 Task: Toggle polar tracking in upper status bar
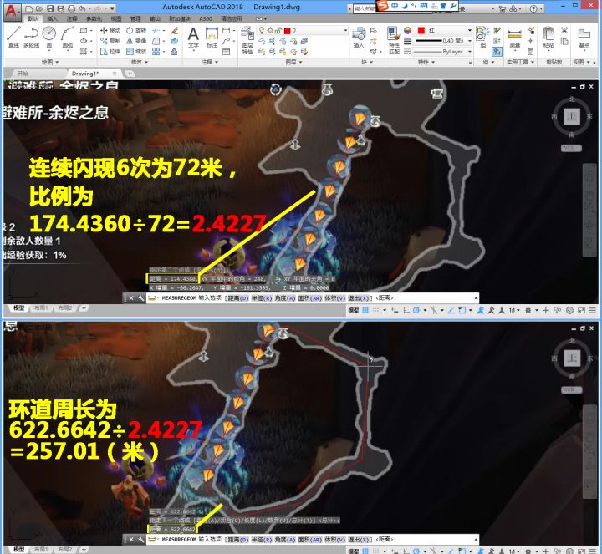tap(416, 310)
